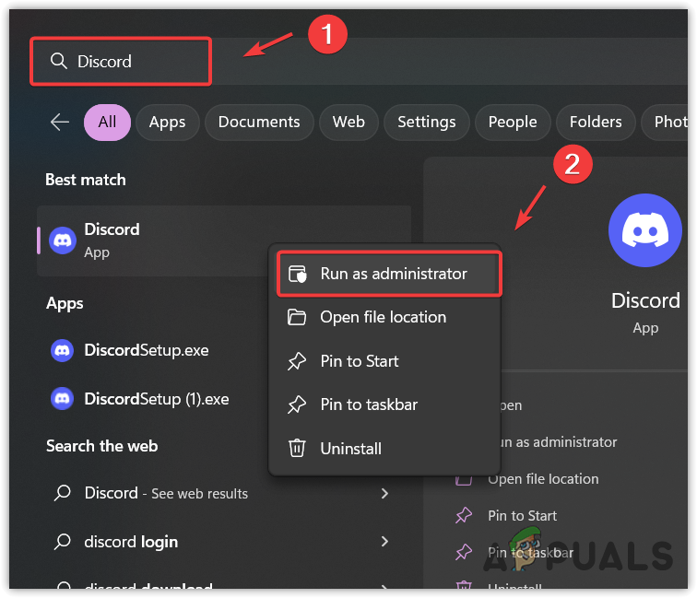Click pin icon next to Pin to Start in context menu

pos(297,361)
